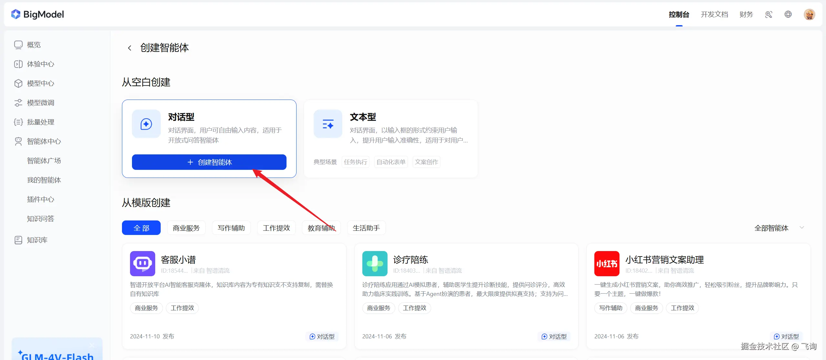This screenshot has width=826, height=360.
Task: Click the 对话型 chat sparkle icon
Action: (146, 124)
